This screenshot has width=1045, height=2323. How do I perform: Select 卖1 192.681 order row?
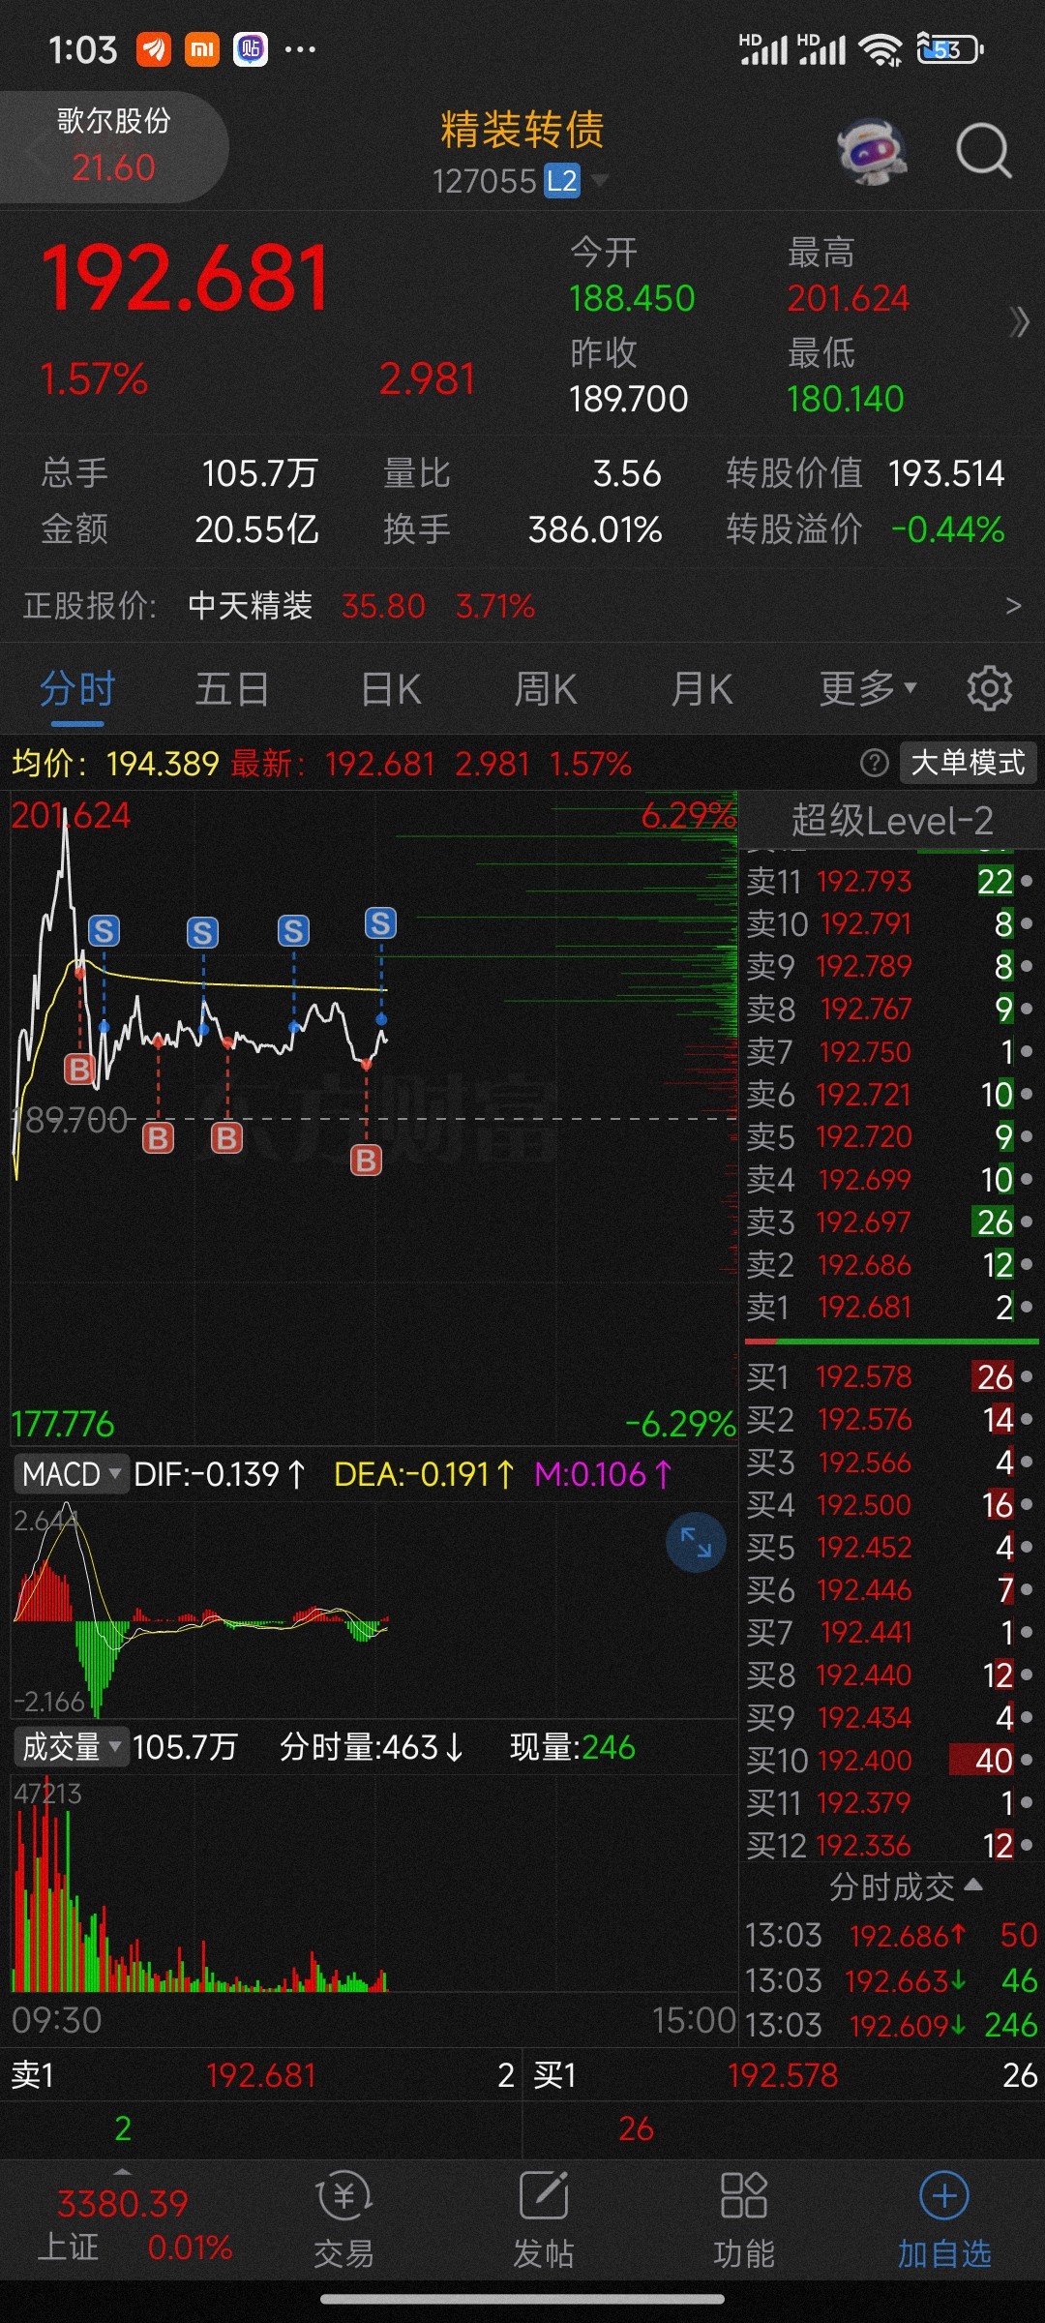891,1307
